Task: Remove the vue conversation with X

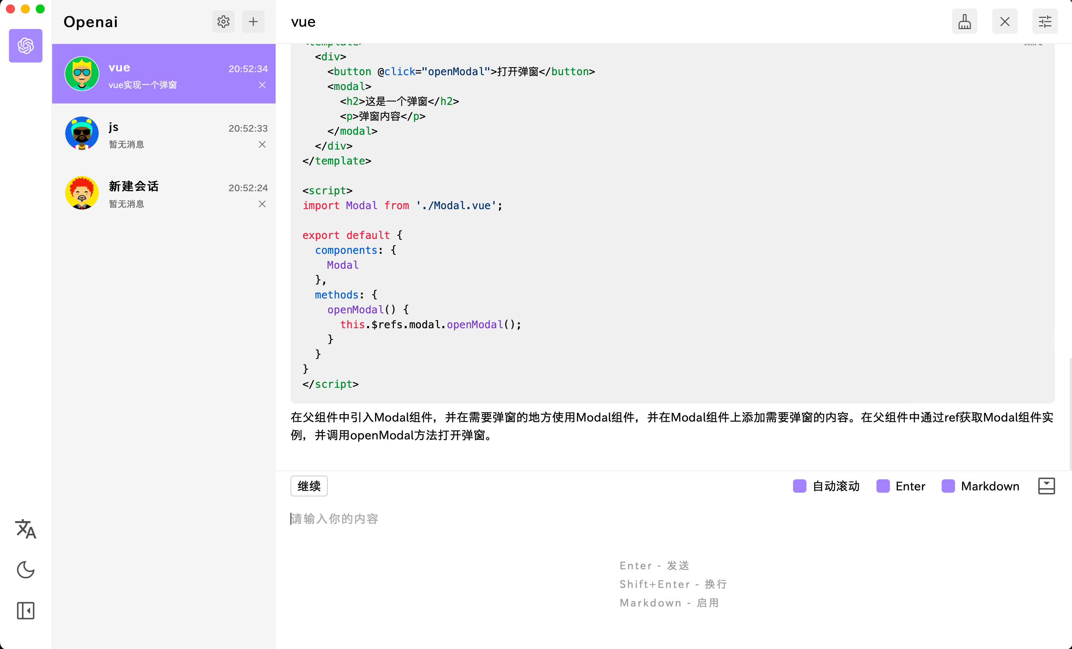Action: tap(262, 85)
